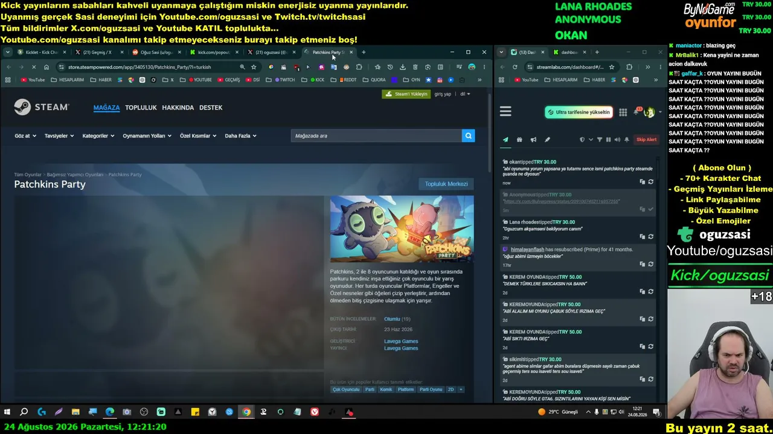Image resolution: width=773 pixels, height=434 pixels.
Task: Open the new tab button in Steam window
Action: coord(364,52)
